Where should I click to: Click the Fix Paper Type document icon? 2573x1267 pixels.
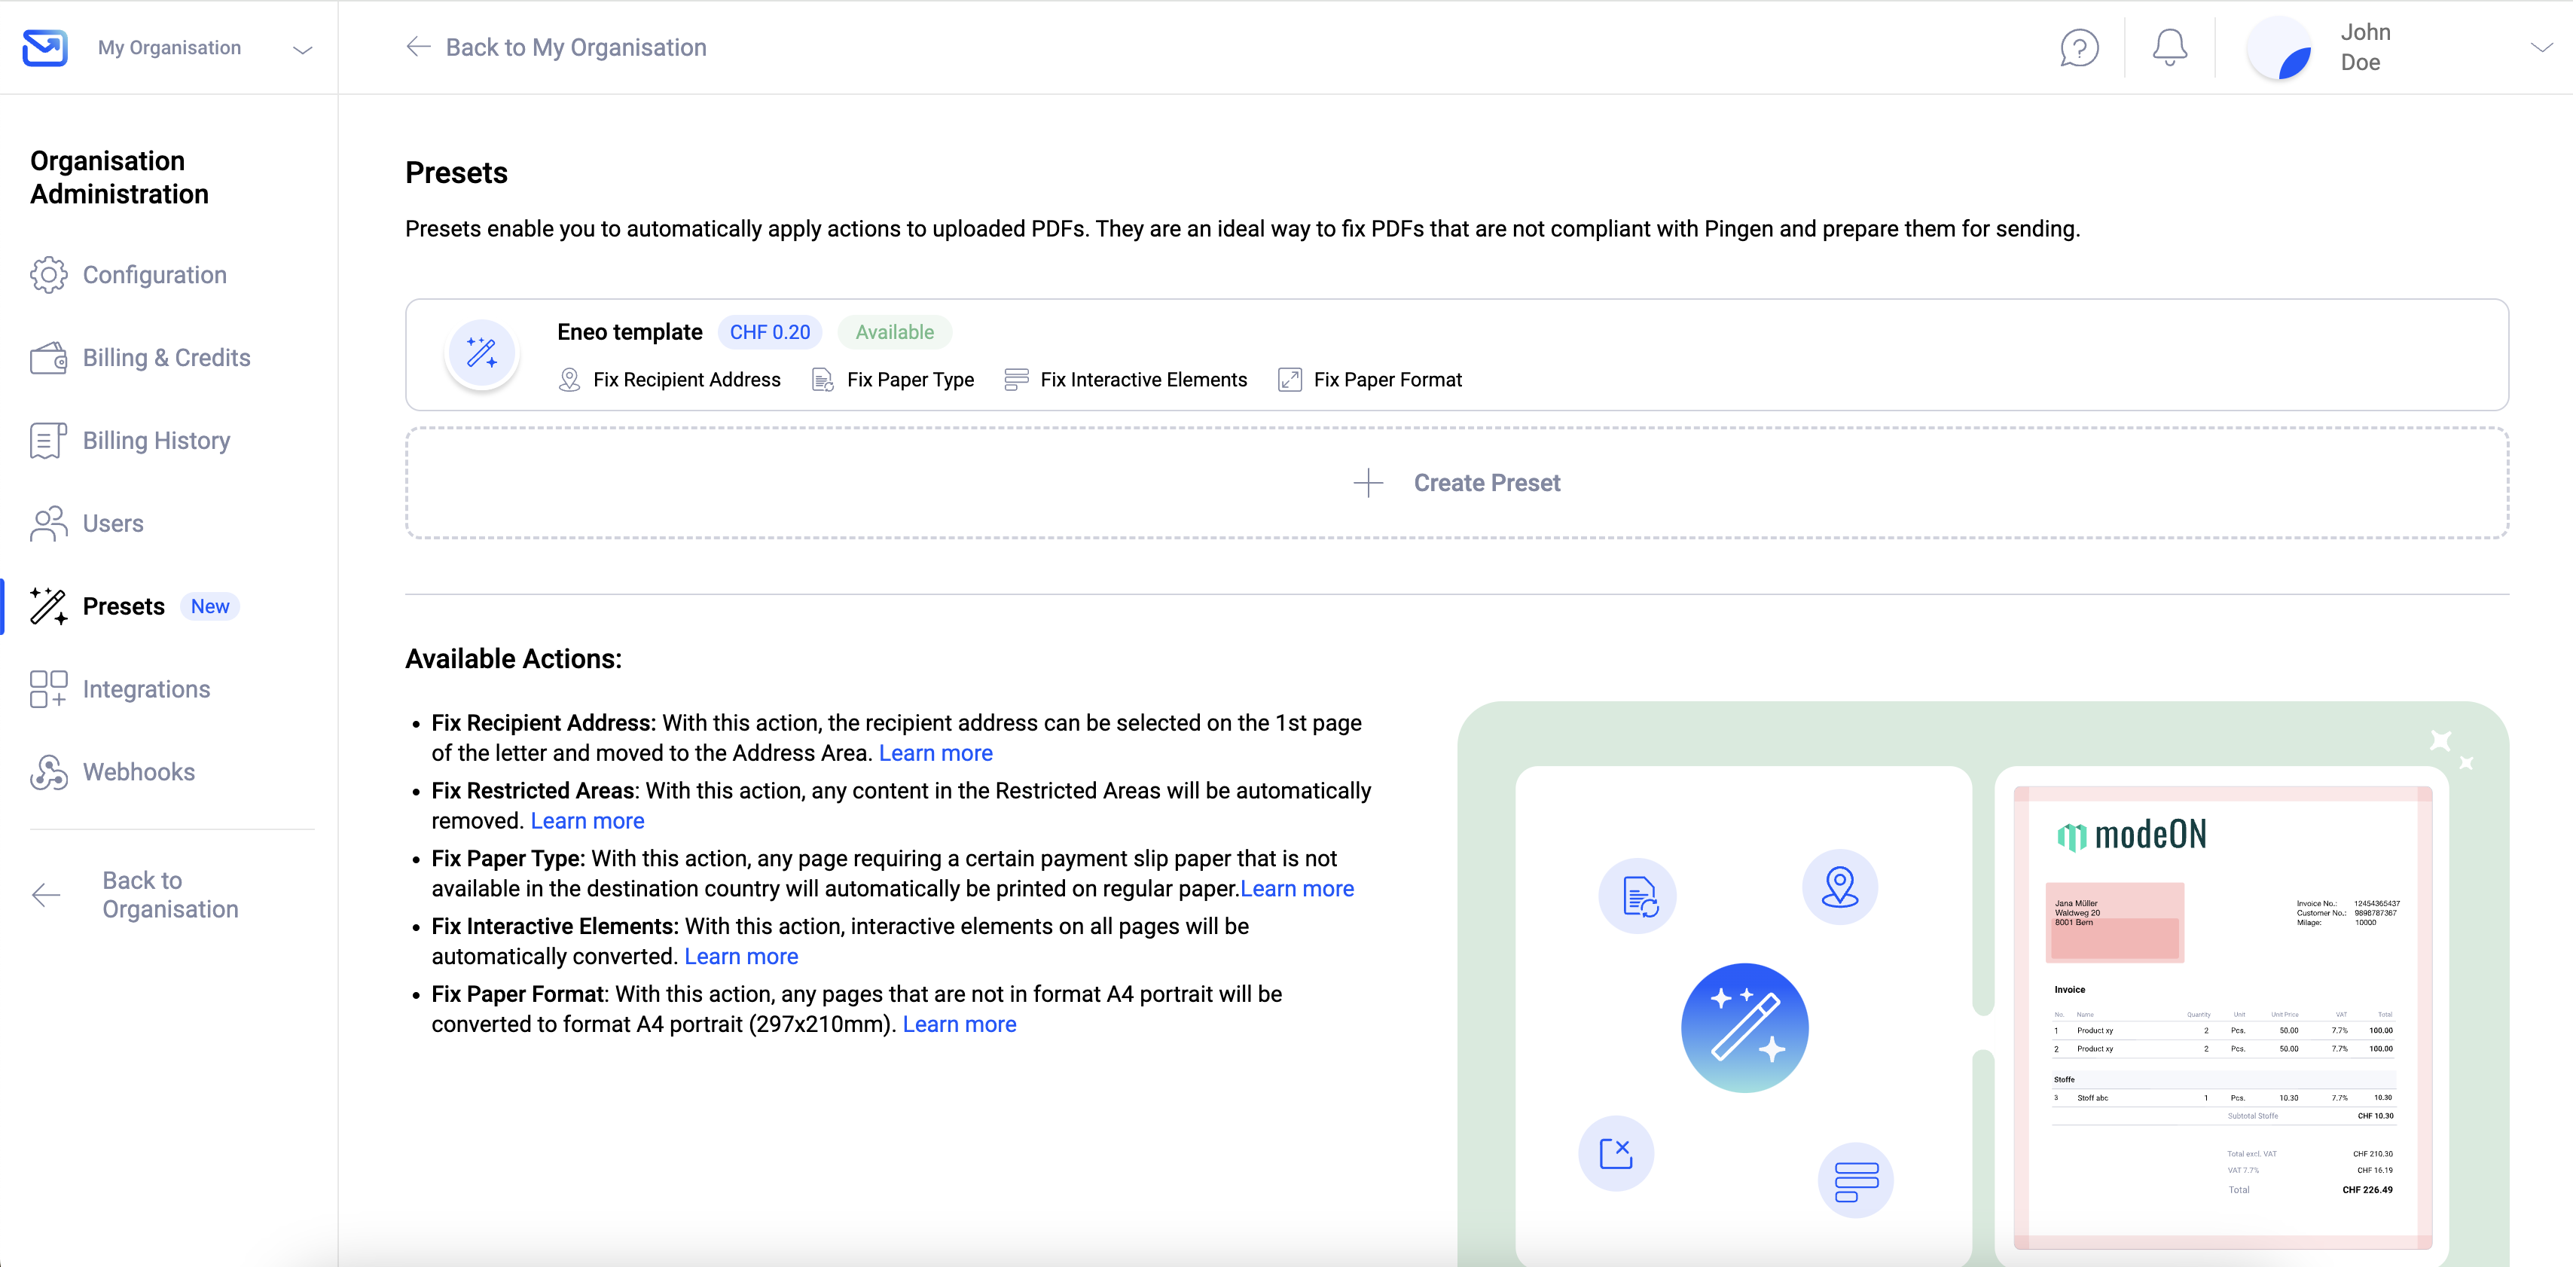point(822,380)
